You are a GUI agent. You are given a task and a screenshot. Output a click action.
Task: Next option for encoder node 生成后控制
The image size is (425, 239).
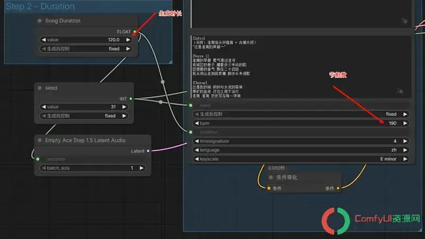(405, 114)
